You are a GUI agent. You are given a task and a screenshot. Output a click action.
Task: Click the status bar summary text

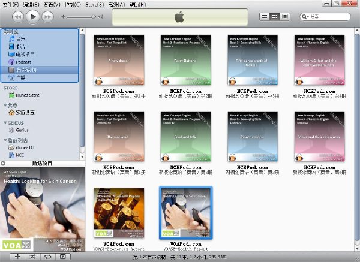click(180, 257)
